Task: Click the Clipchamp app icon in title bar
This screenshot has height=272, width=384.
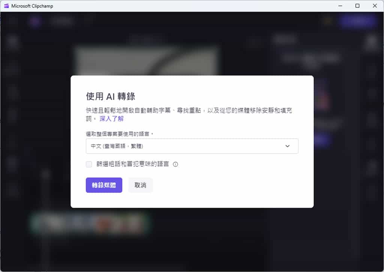Action: pyautogui.click(x=6, y=6)
